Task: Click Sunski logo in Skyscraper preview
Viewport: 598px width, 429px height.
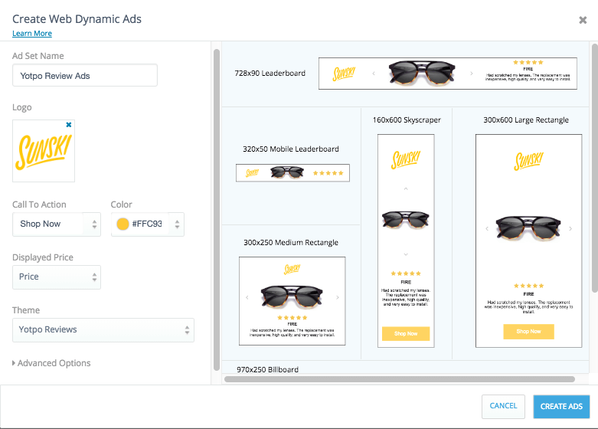Action: tap(406, 159)
